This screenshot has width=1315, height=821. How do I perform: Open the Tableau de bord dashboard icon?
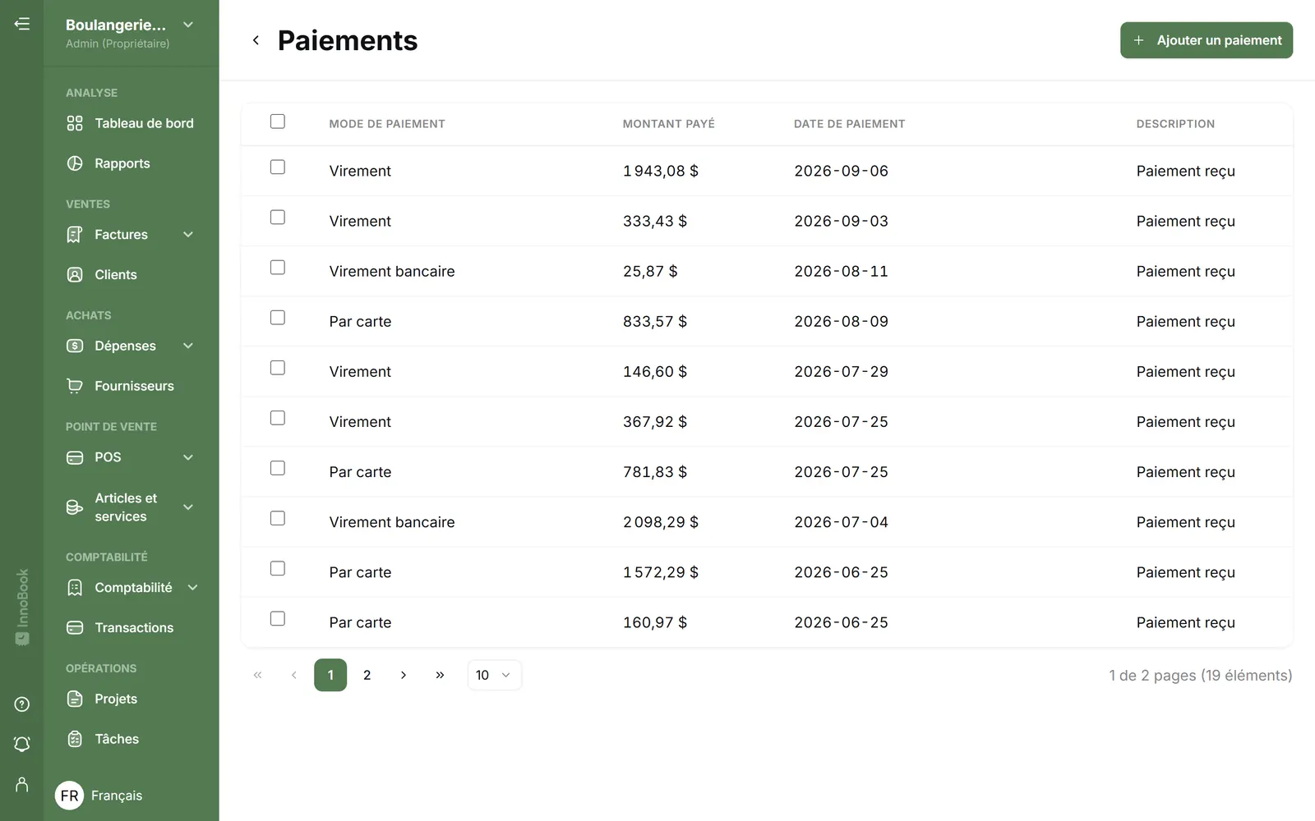point(75,123)
